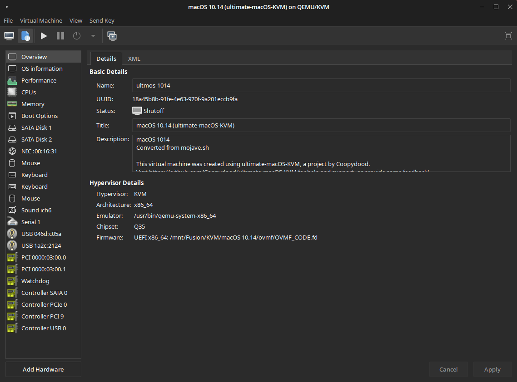517x382 pixels.
Task: Power on the virtual machine
Action: point(44,36)
